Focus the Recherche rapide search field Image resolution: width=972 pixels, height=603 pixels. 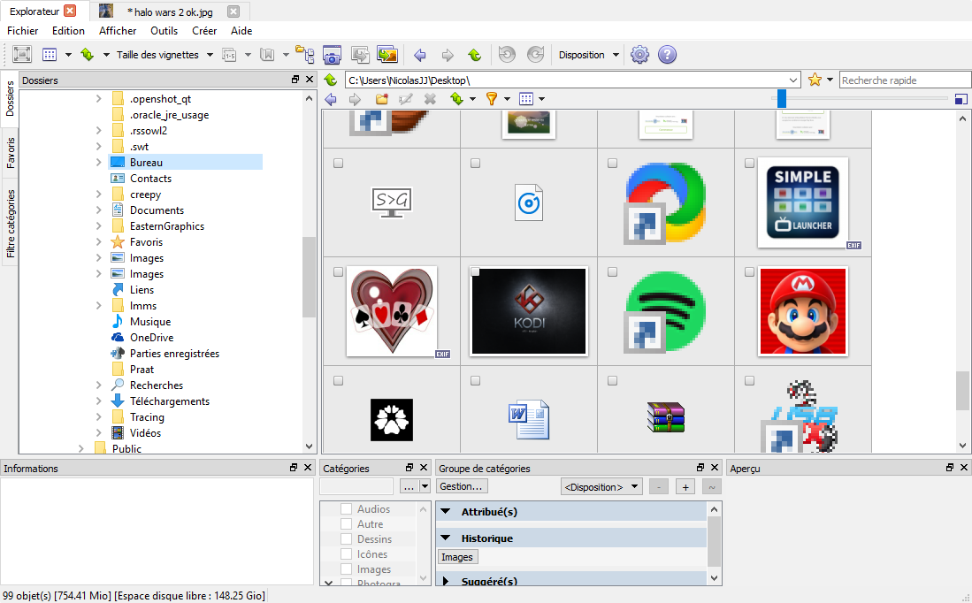[x=905, y=80]
